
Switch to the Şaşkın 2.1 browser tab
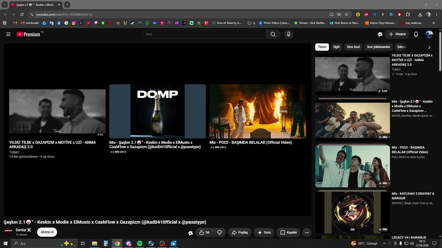[x=36, y=5]
